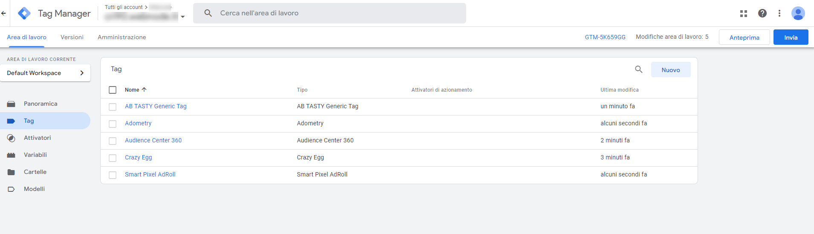Open Smart Pixel AdRoll tag link
This screenshot has height=234, width=814.
tap(150, 174)
